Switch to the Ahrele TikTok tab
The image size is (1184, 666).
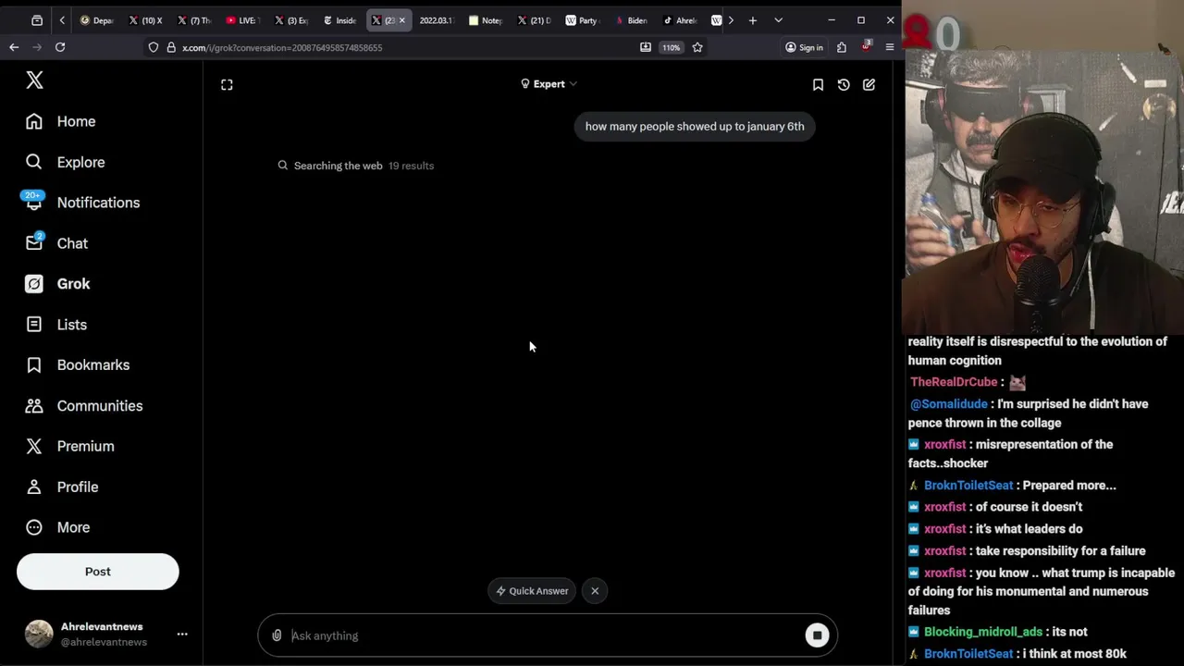point(681,20)
